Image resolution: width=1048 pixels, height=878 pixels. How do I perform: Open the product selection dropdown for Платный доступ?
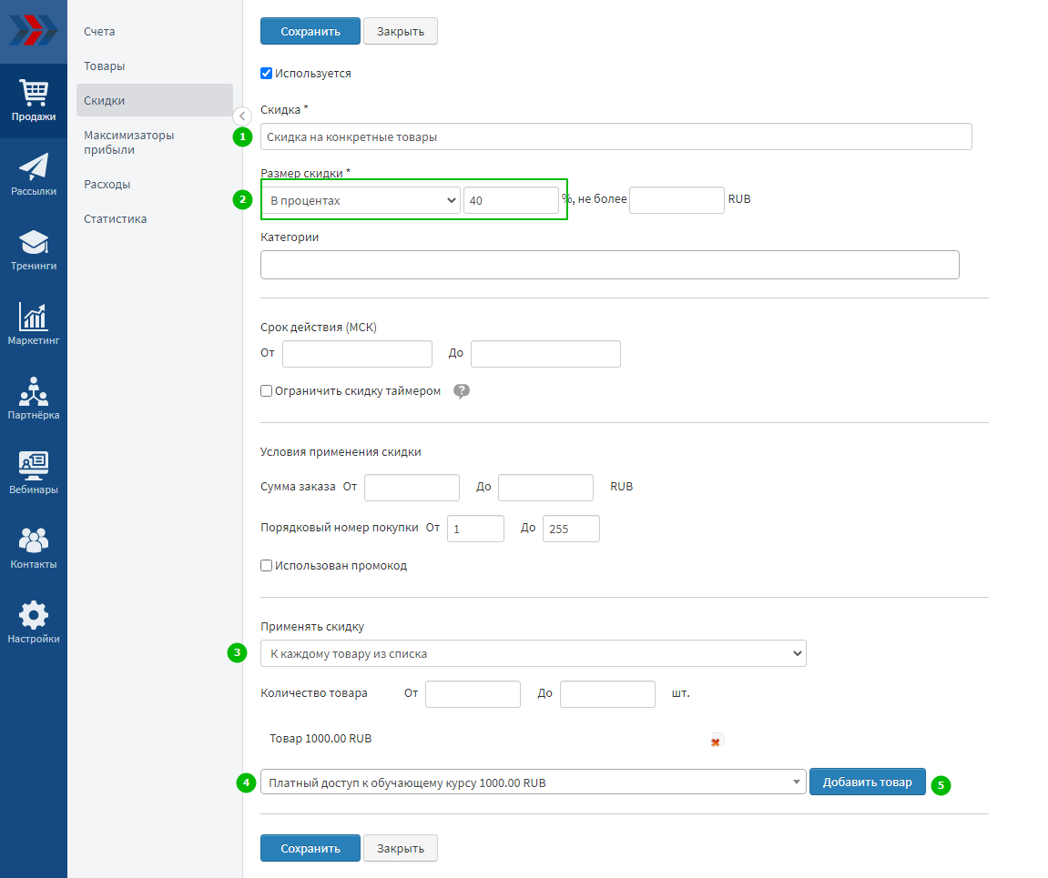(x=533, y=782)
